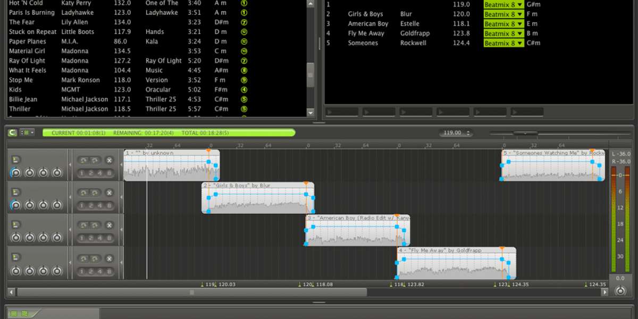The image size is (638, 319).
Task: Toggle the 4 button on the American Boy track
Action: point(100,238)
